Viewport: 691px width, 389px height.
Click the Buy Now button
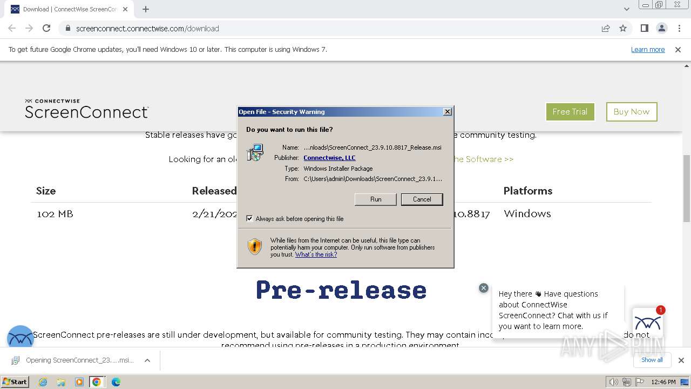click(x=632, y=112)
